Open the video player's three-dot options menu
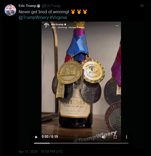This screenshot has height=156, width=151. pos(127,137)
